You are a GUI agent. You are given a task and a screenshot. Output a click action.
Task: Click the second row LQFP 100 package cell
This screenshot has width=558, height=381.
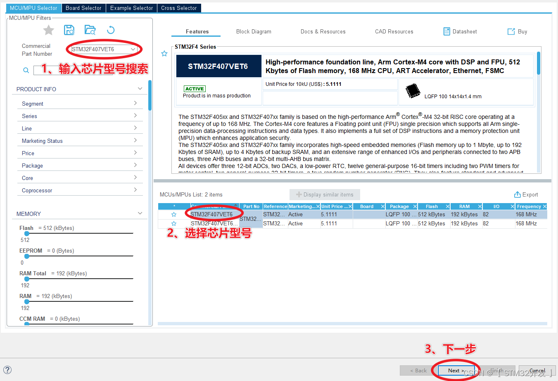coord(401,223)
